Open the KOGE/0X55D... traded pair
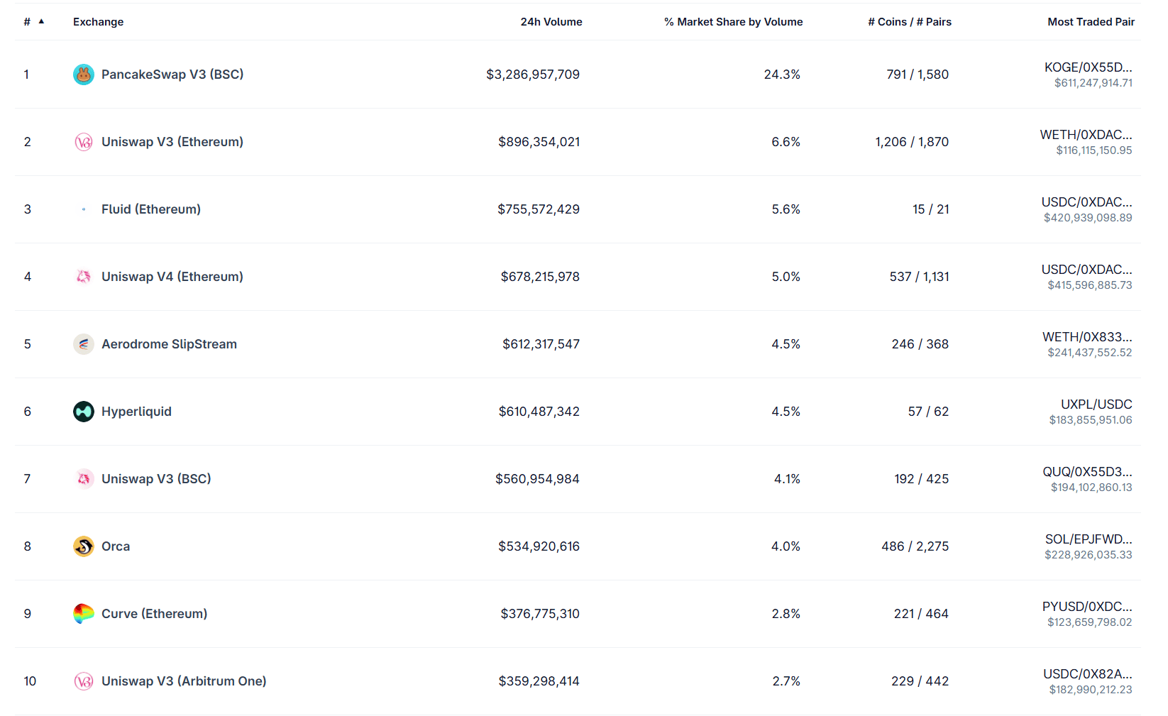This screenshot has height=716, width=1168. coord(1088,67)
